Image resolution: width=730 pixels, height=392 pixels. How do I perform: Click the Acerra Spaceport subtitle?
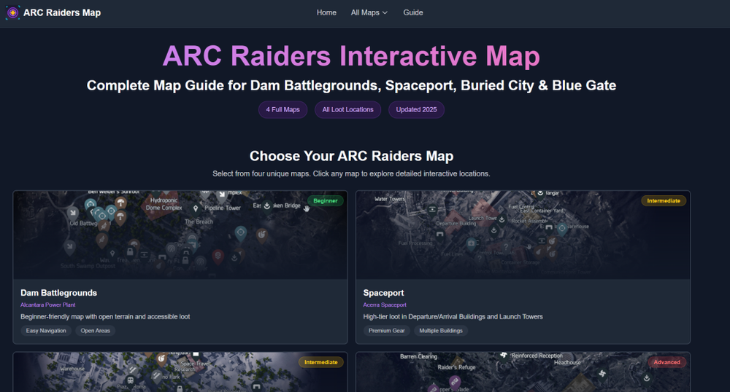click(x=385, y=305)
